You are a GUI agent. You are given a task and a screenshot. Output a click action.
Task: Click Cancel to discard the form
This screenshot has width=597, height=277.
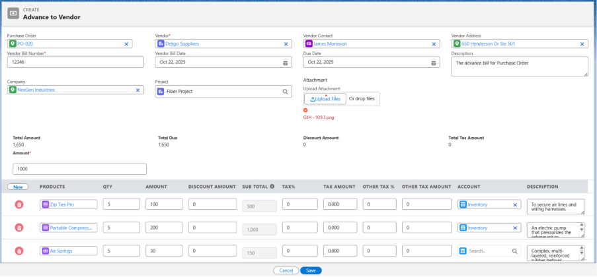pos(286,270)
